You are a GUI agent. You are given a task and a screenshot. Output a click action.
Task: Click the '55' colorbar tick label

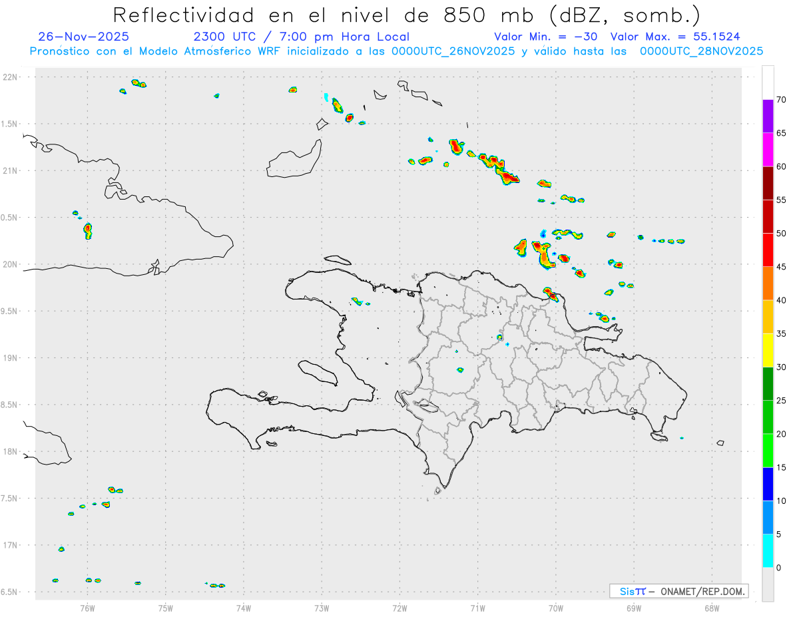pyautogui.click(x=782, y=200)
